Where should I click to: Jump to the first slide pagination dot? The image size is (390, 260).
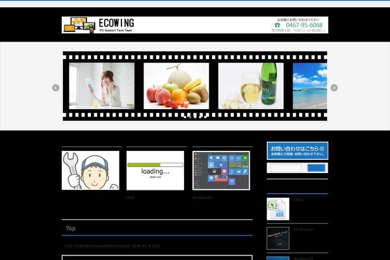click(x=185, y=117)
